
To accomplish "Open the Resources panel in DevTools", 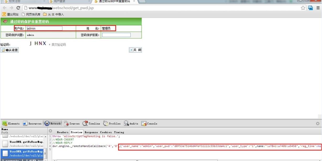I will 32,124.
